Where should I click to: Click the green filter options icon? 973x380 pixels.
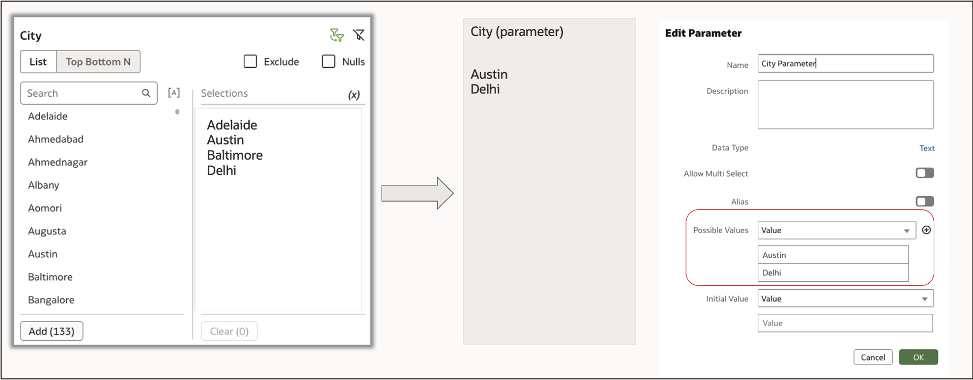tap(337, 35)
